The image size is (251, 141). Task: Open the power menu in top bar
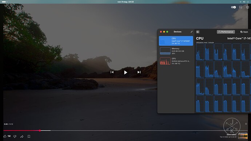click(x=248, y=2)
